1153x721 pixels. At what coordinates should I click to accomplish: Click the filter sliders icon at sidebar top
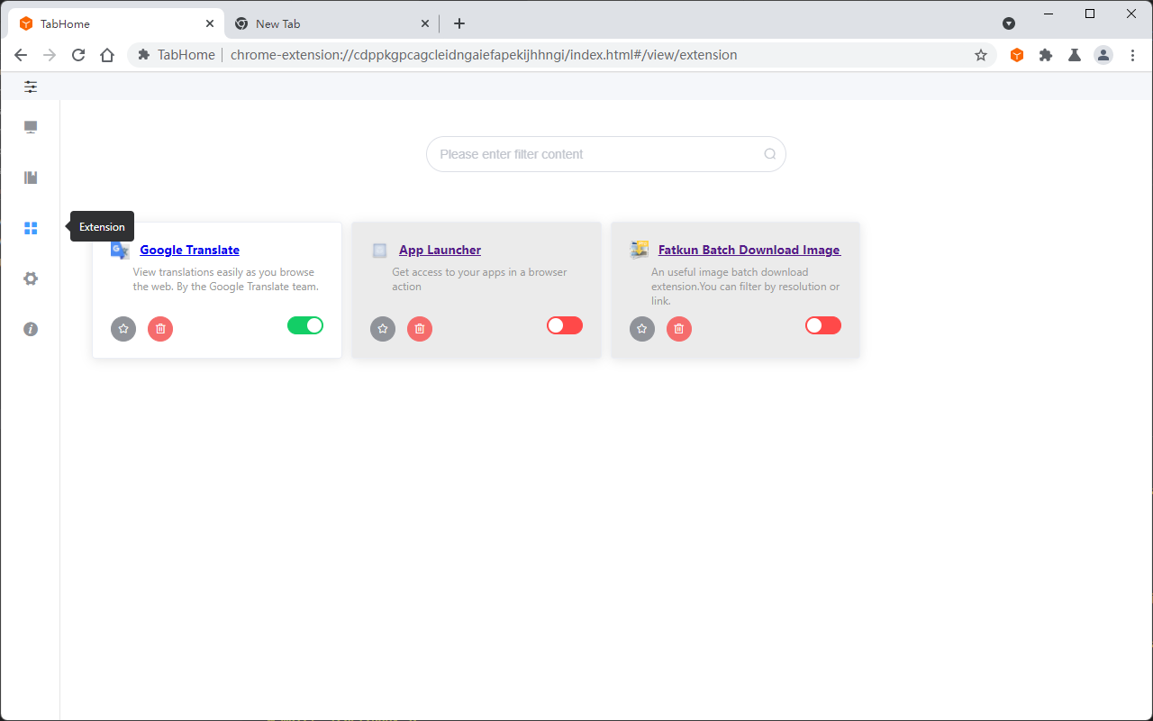tap(30, 87)
